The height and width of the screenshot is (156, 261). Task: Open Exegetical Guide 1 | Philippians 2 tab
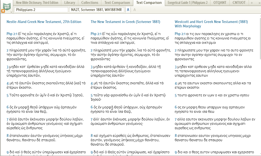[x=188, y=3]
